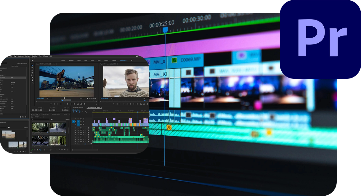This screenshot has height=196, width=361.
Task: Switch to Color workspace
Action: coord(86,60)
